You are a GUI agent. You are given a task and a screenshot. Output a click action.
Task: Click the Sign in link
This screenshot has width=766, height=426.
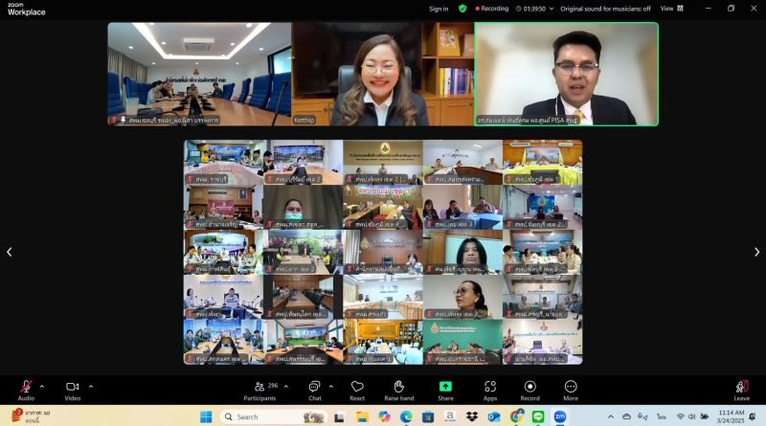pos(439,9)
